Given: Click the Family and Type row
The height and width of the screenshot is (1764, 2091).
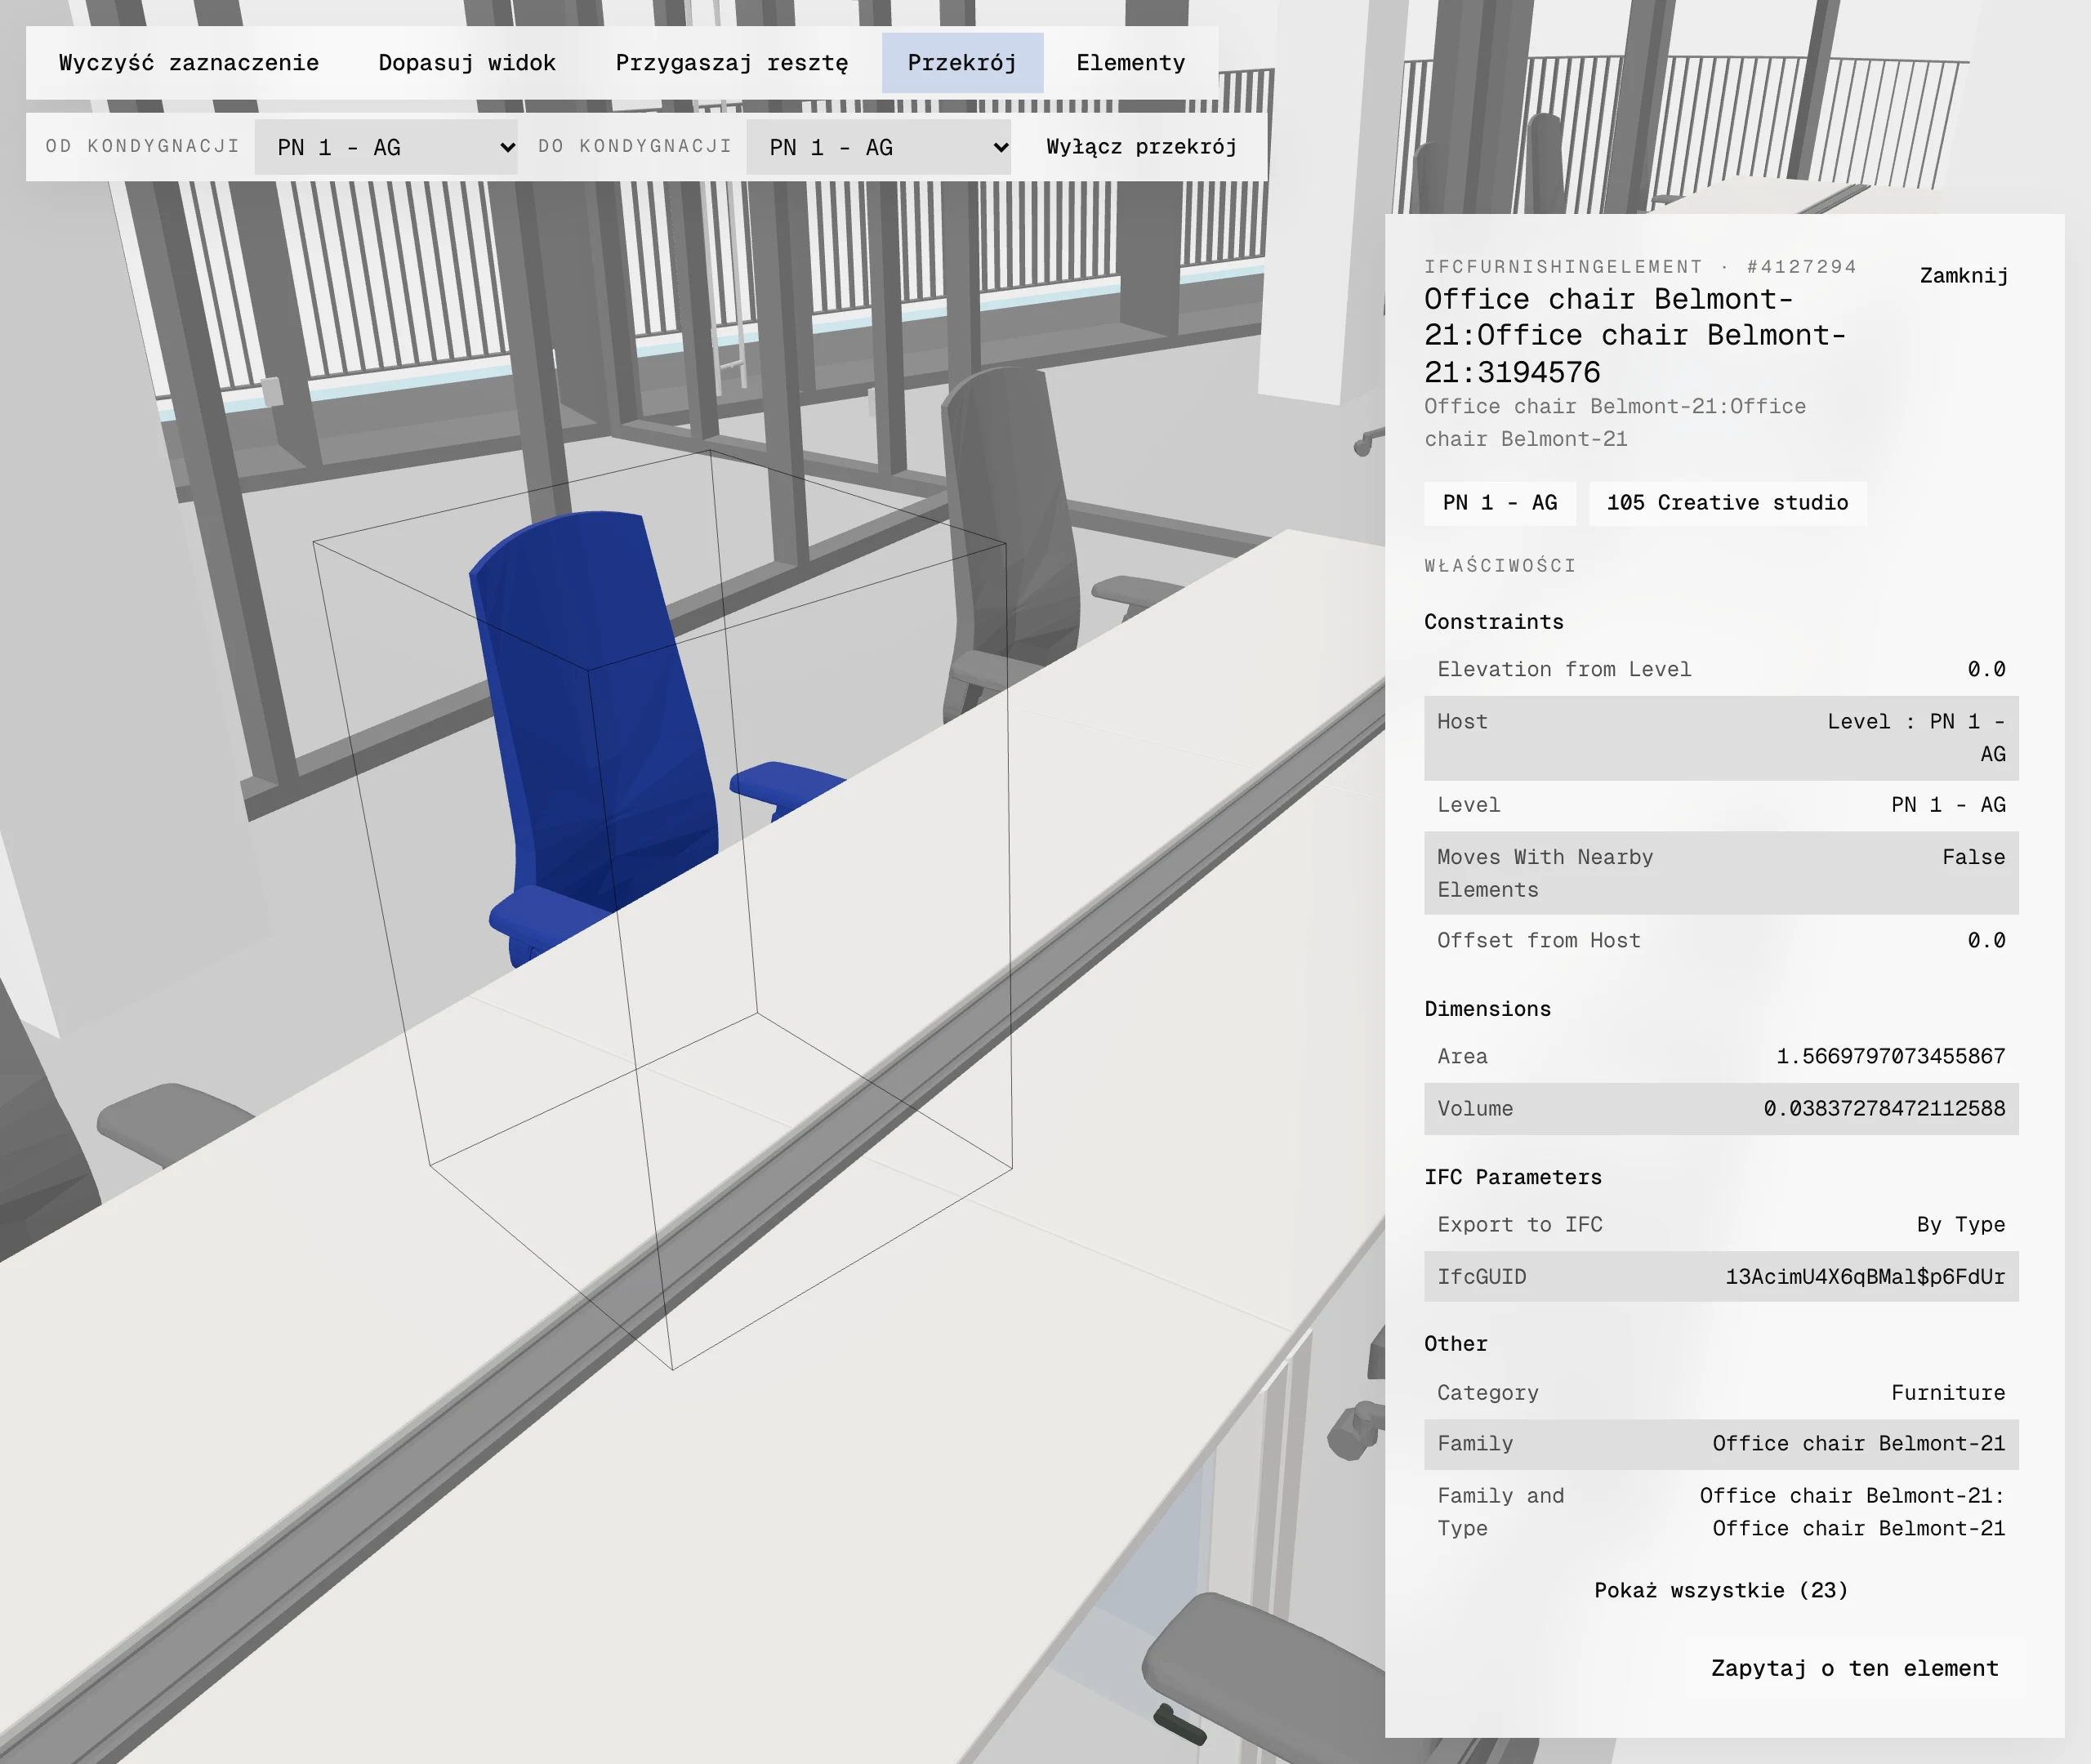Looking at the screenshot, I should 1721,1512.
